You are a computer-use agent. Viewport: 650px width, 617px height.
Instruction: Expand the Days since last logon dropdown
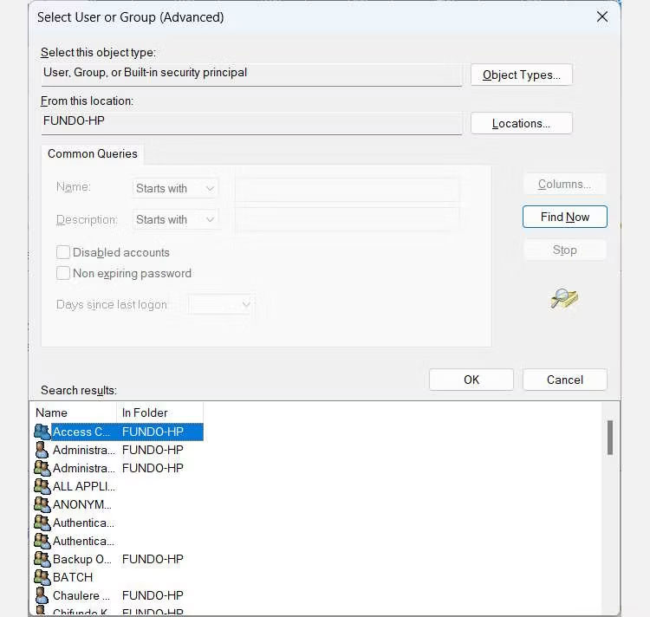(x=221, y=304)
